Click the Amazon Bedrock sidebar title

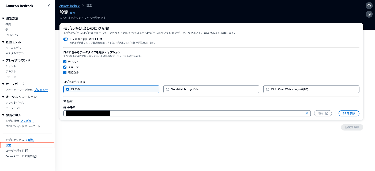coord(19,6)
